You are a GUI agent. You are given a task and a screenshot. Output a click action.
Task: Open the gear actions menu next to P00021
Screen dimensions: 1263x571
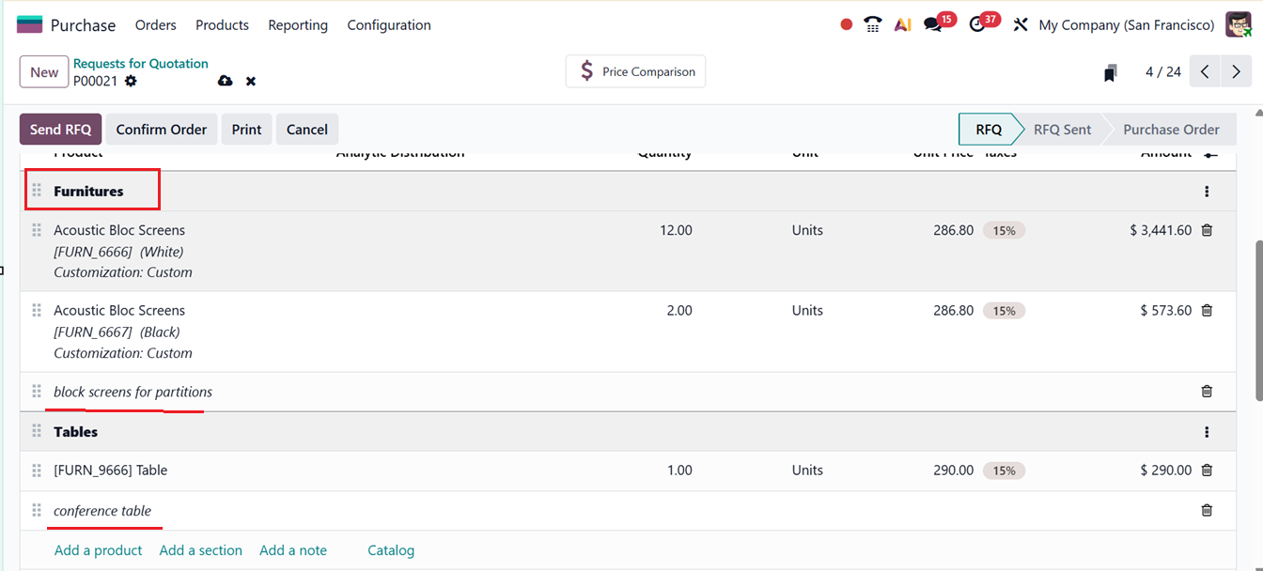coord(131,81)
